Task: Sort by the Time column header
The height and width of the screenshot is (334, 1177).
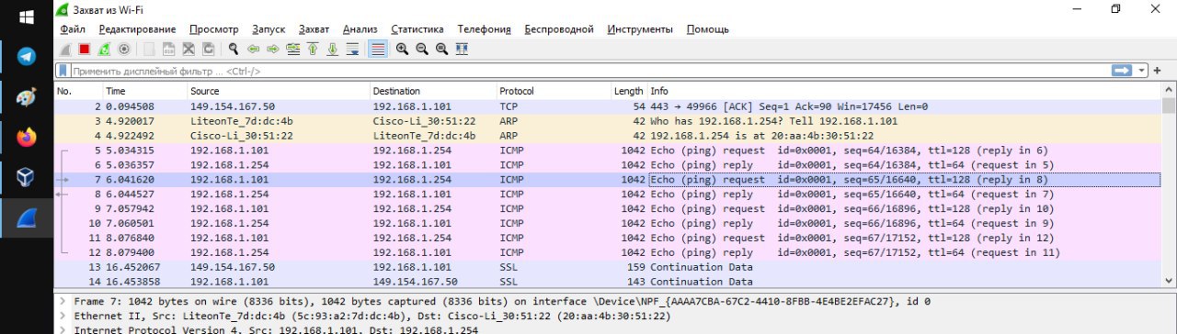Action: coord(143,91)
